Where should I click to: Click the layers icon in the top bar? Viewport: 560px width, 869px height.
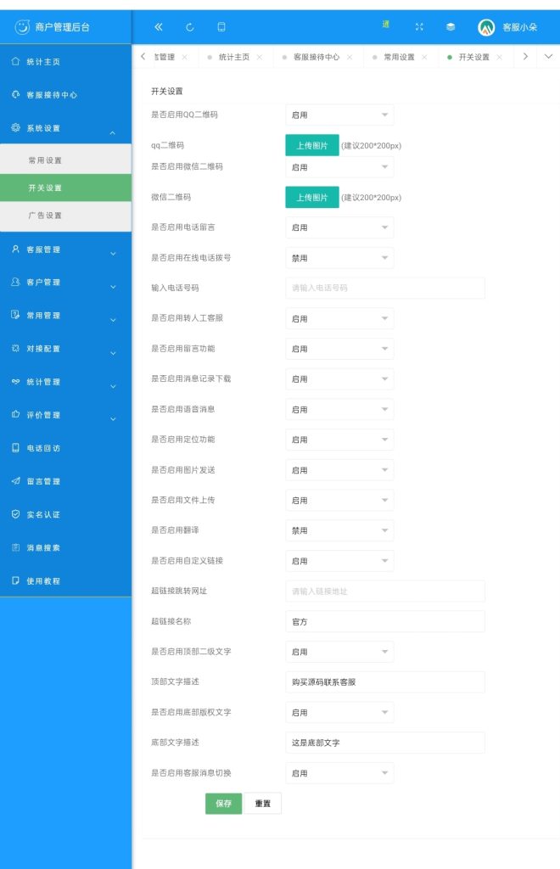tap(451, 27)
